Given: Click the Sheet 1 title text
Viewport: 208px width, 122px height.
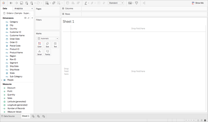Looking at the screenshot, I should [68, 22].
